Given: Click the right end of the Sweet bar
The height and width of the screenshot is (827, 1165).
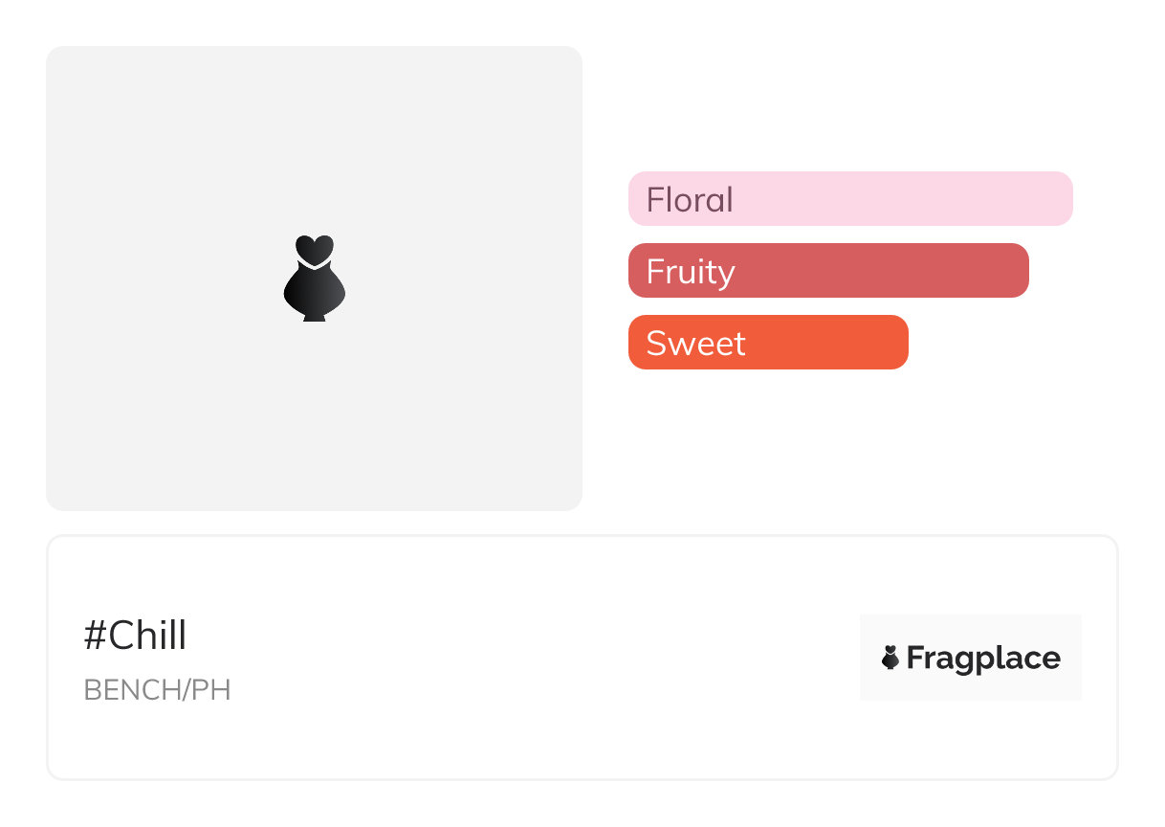Looking at the screenshot, I should (x=895, y=343).
